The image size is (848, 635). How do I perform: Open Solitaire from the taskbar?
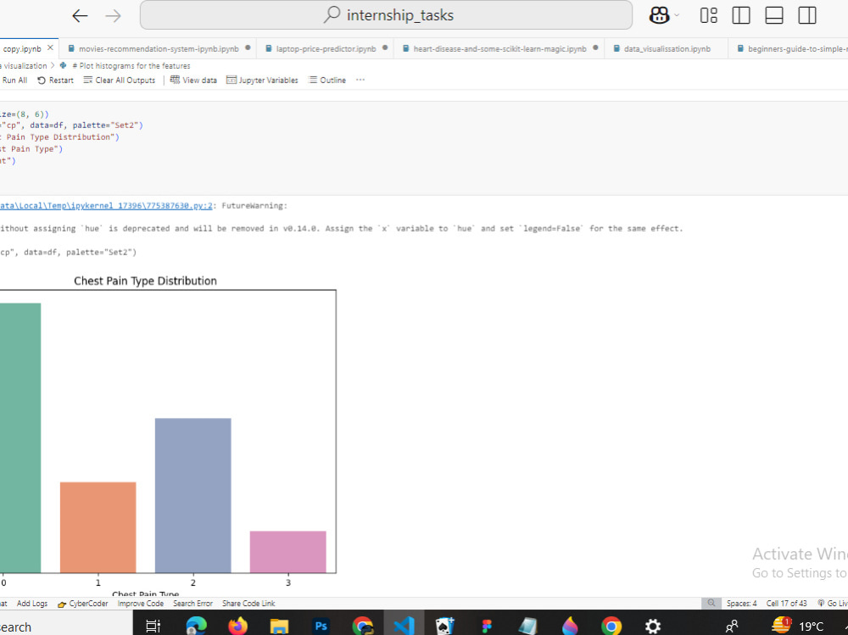point(445,626)
